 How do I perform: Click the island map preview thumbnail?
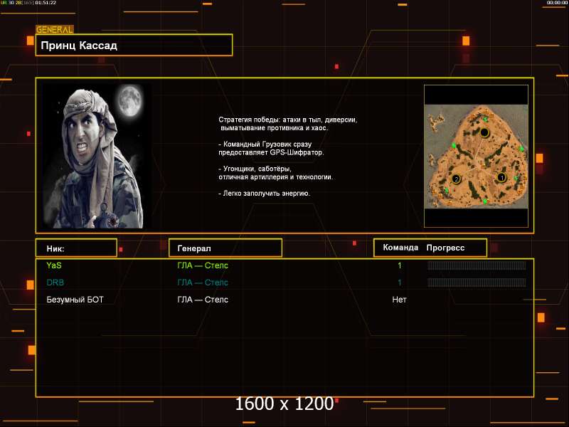point(476,157)
